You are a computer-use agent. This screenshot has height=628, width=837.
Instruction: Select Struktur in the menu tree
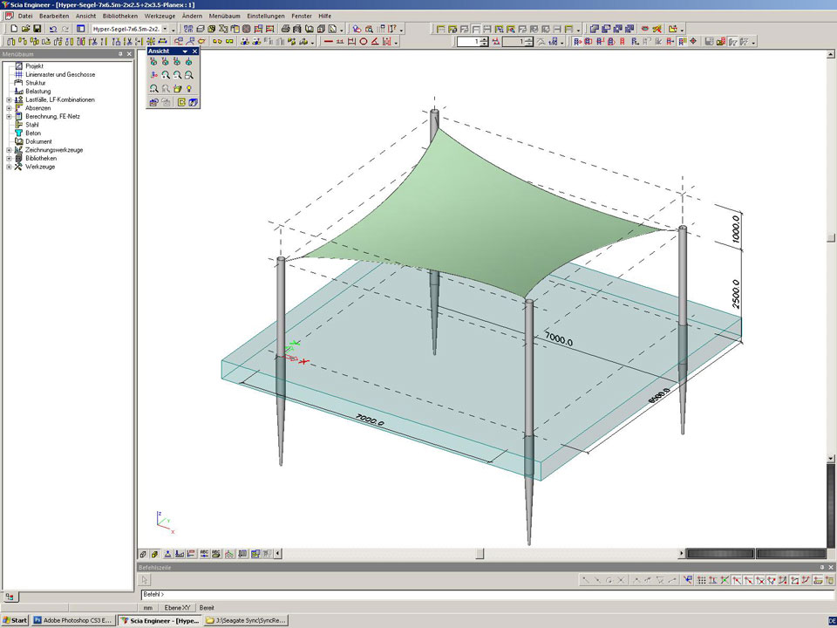[x=35, y=83]
